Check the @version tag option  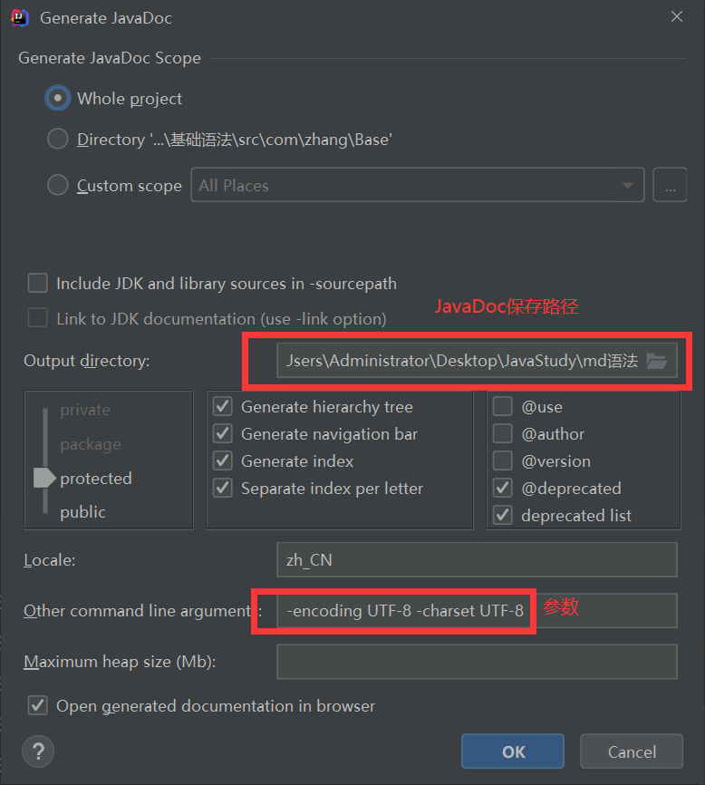502,461
